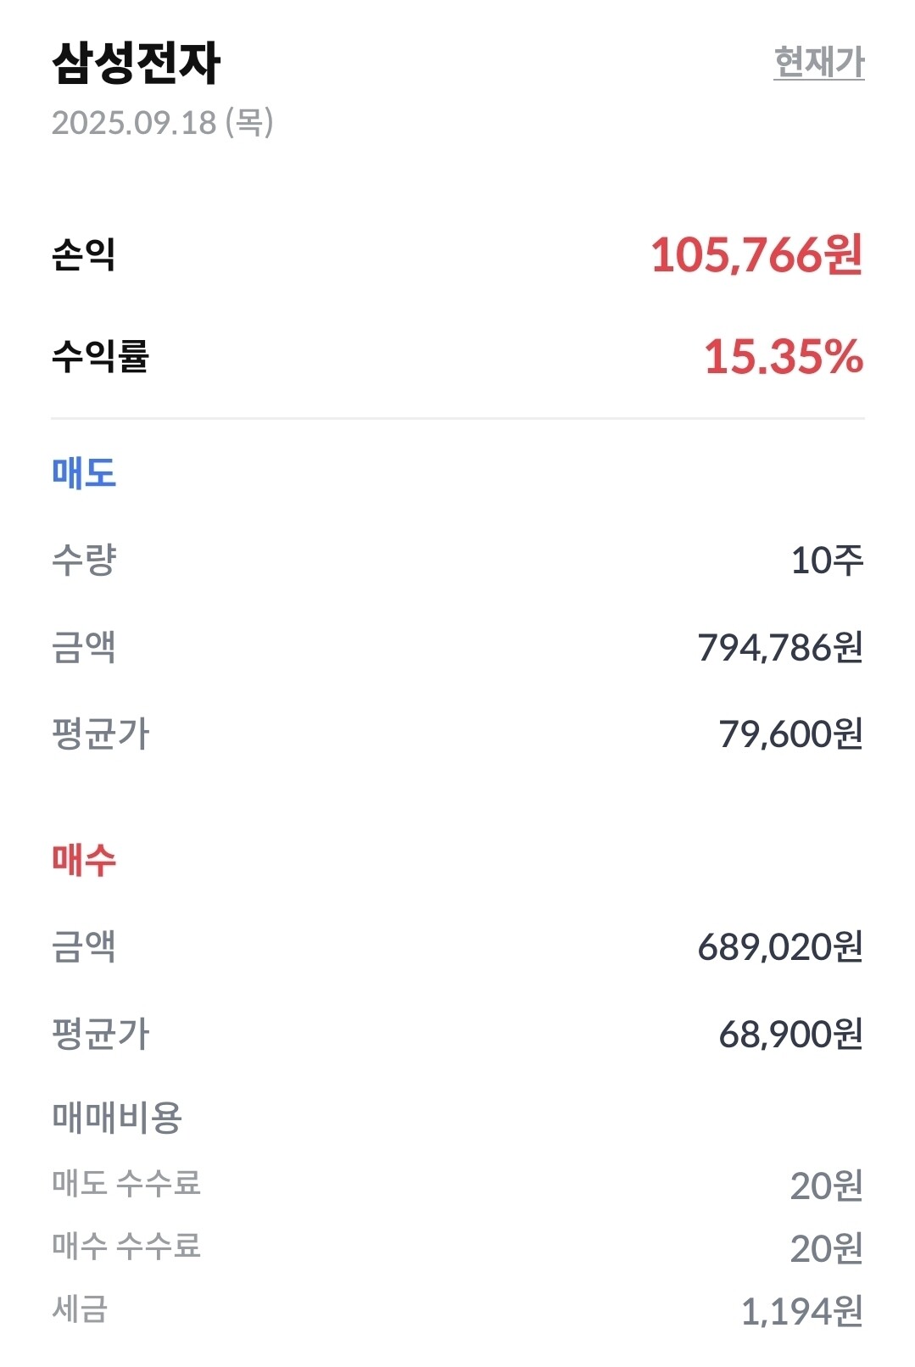Tap the buy average price 68,900원
915x1367 pixels.
790,1034
